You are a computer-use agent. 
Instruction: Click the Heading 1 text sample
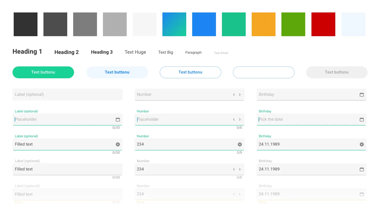(27, 52)
